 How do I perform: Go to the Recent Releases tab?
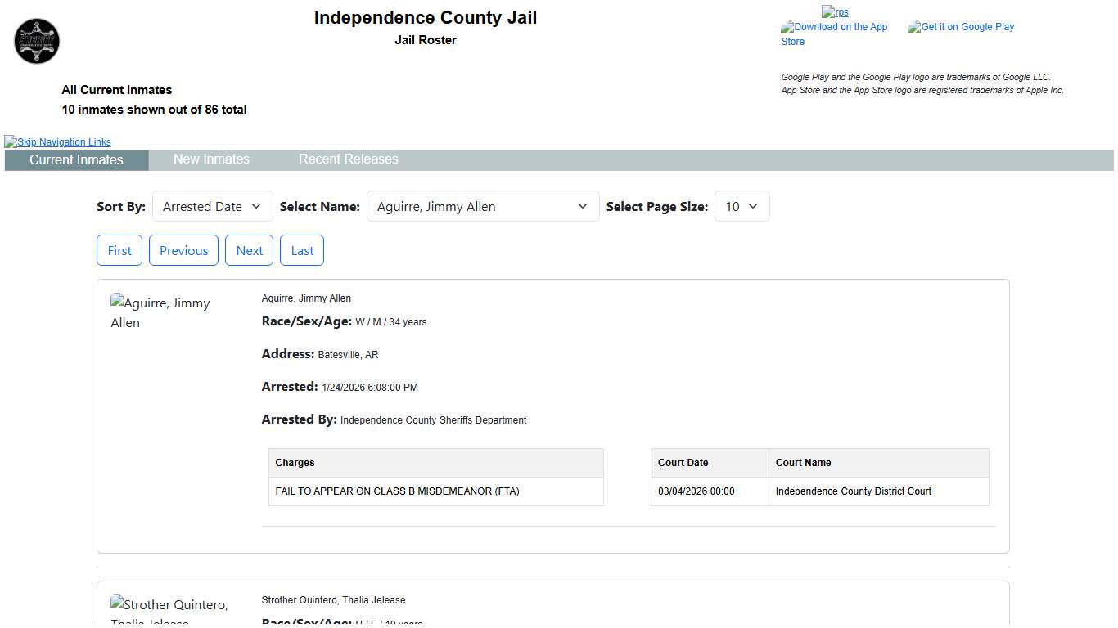pos(348,159)
